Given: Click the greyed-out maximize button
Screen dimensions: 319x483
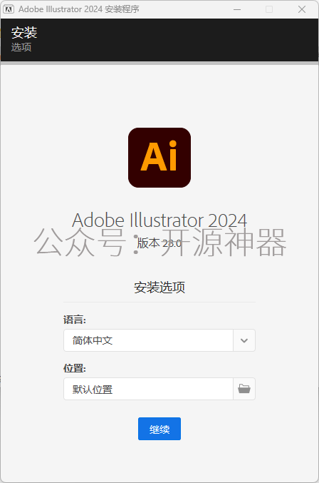Looking at the screenshot, I should click(x=269, y=9).
